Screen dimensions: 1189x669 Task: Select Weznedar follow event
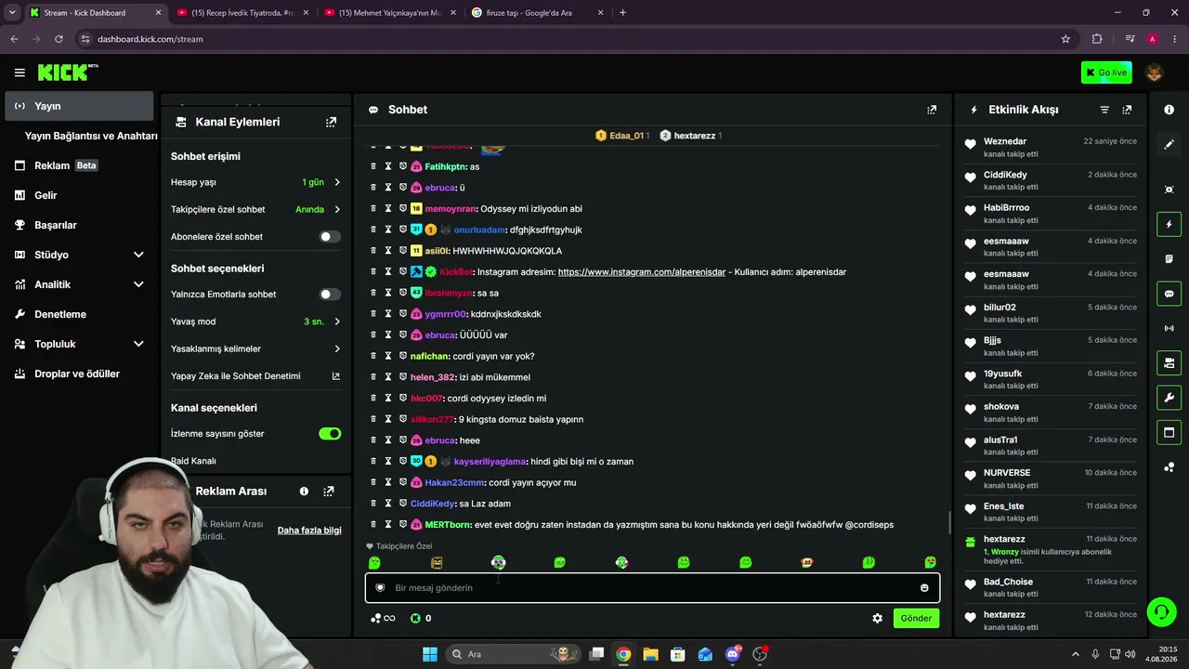[x=1051, y=147]
